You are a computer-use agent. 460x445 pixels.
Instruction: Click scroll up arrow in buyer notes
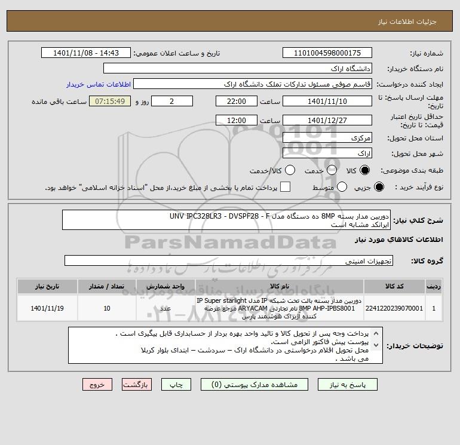[376, 333]
